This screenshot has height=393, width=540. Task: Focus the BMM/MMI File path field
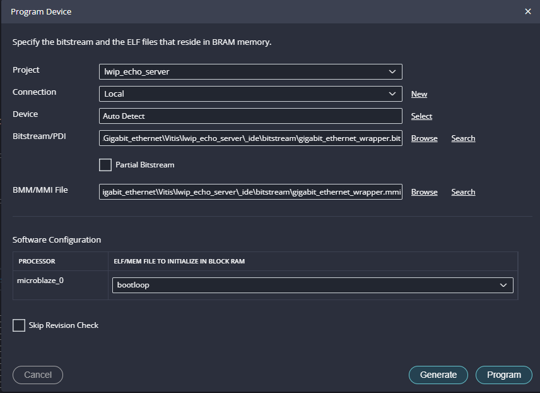[x=250, y=192]
